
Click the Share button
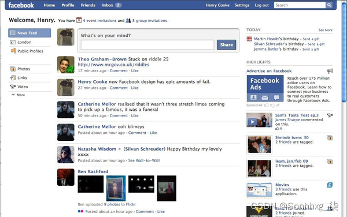(x=226, y=44)
